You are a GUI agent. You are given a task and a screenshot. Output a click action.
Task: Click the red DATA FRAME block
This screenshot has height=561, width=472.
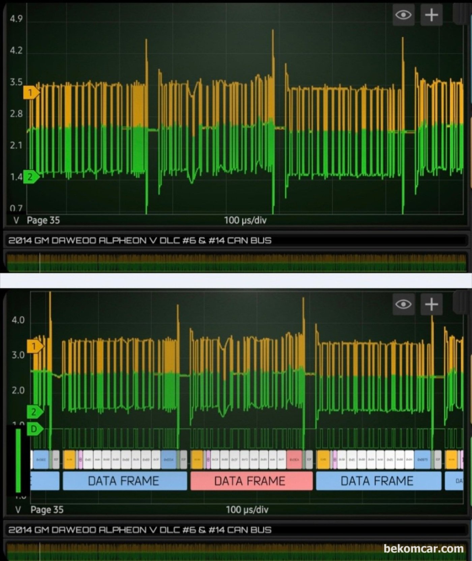(x=251, y=481)
